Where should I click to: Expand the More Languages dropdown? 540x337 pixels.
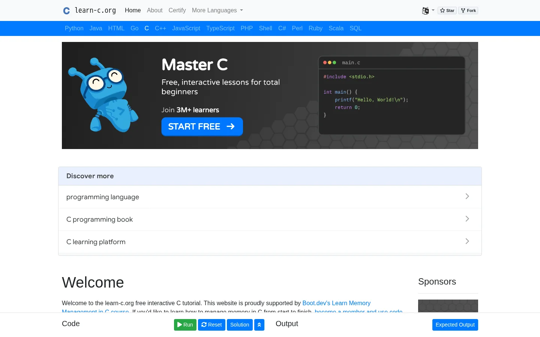coord(217,10)
